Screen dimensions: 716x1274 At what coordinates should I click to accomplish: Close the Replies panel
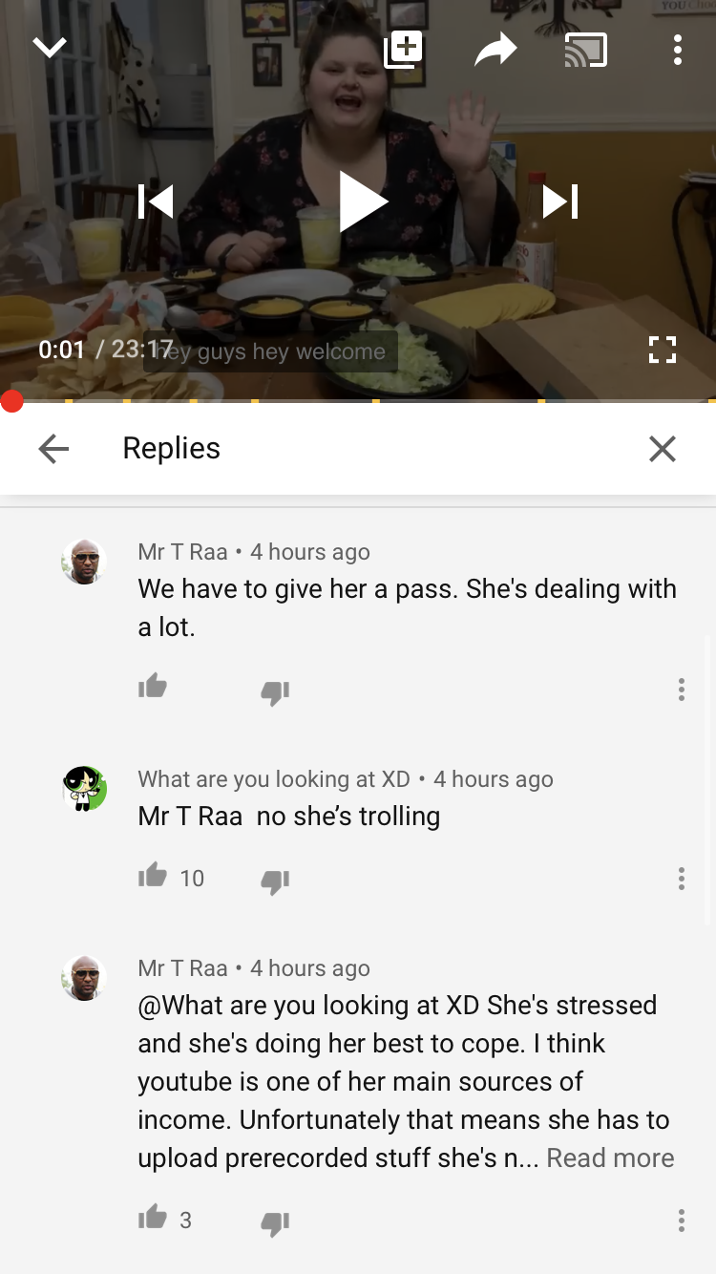(663, 448)
